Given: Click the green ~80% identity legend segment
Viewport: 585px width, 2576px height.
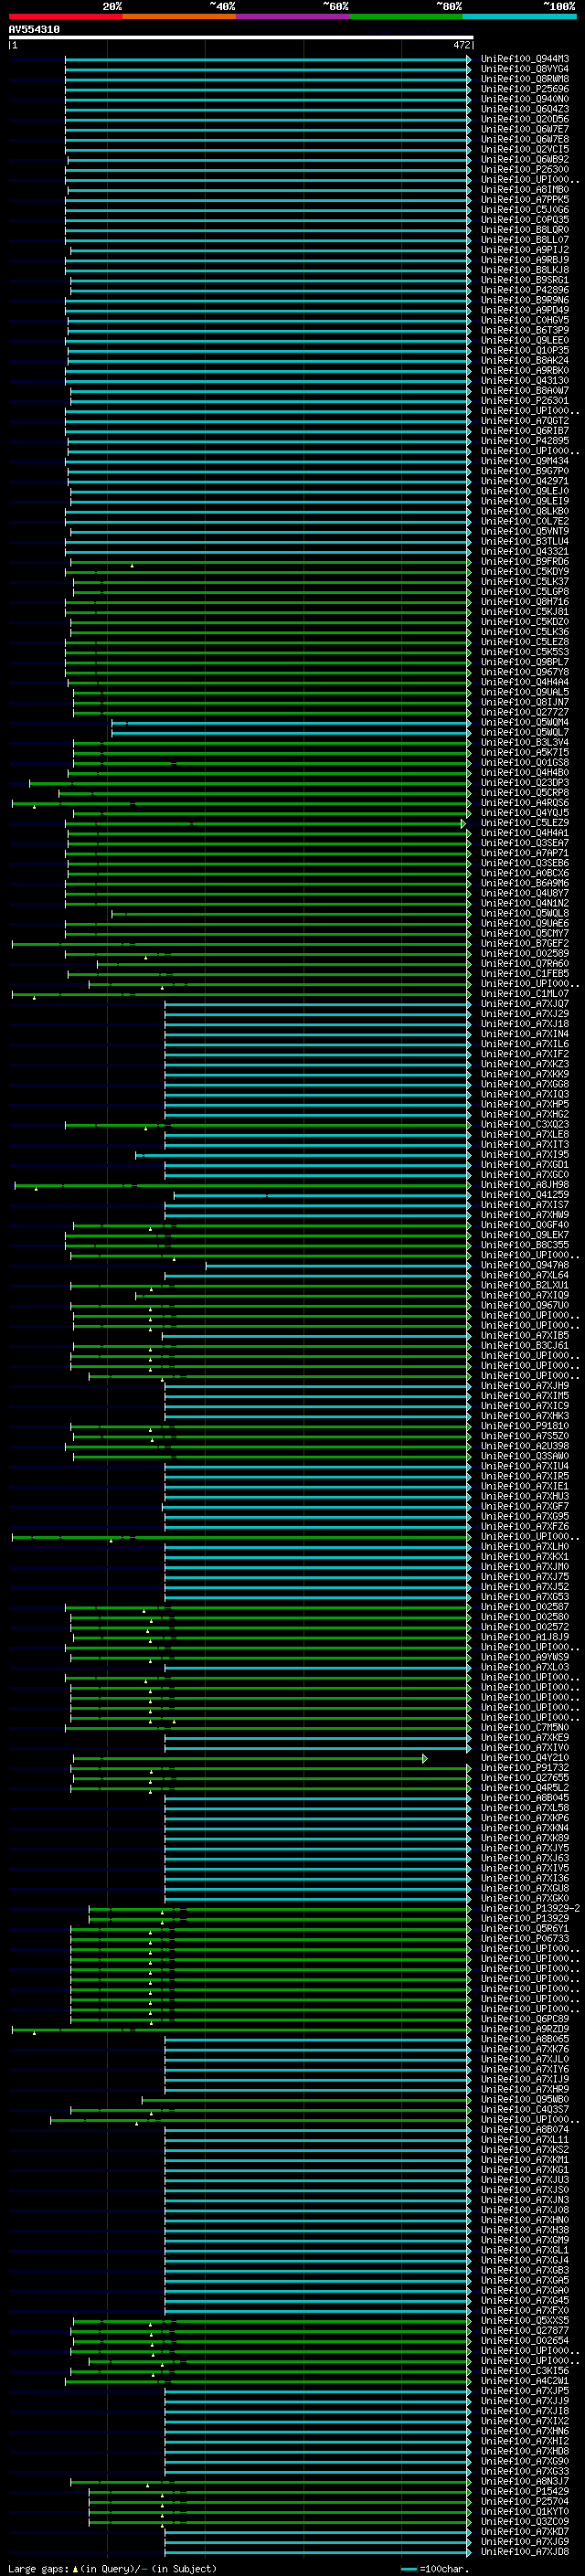Looking at the screenshot, I should (406, 16).
